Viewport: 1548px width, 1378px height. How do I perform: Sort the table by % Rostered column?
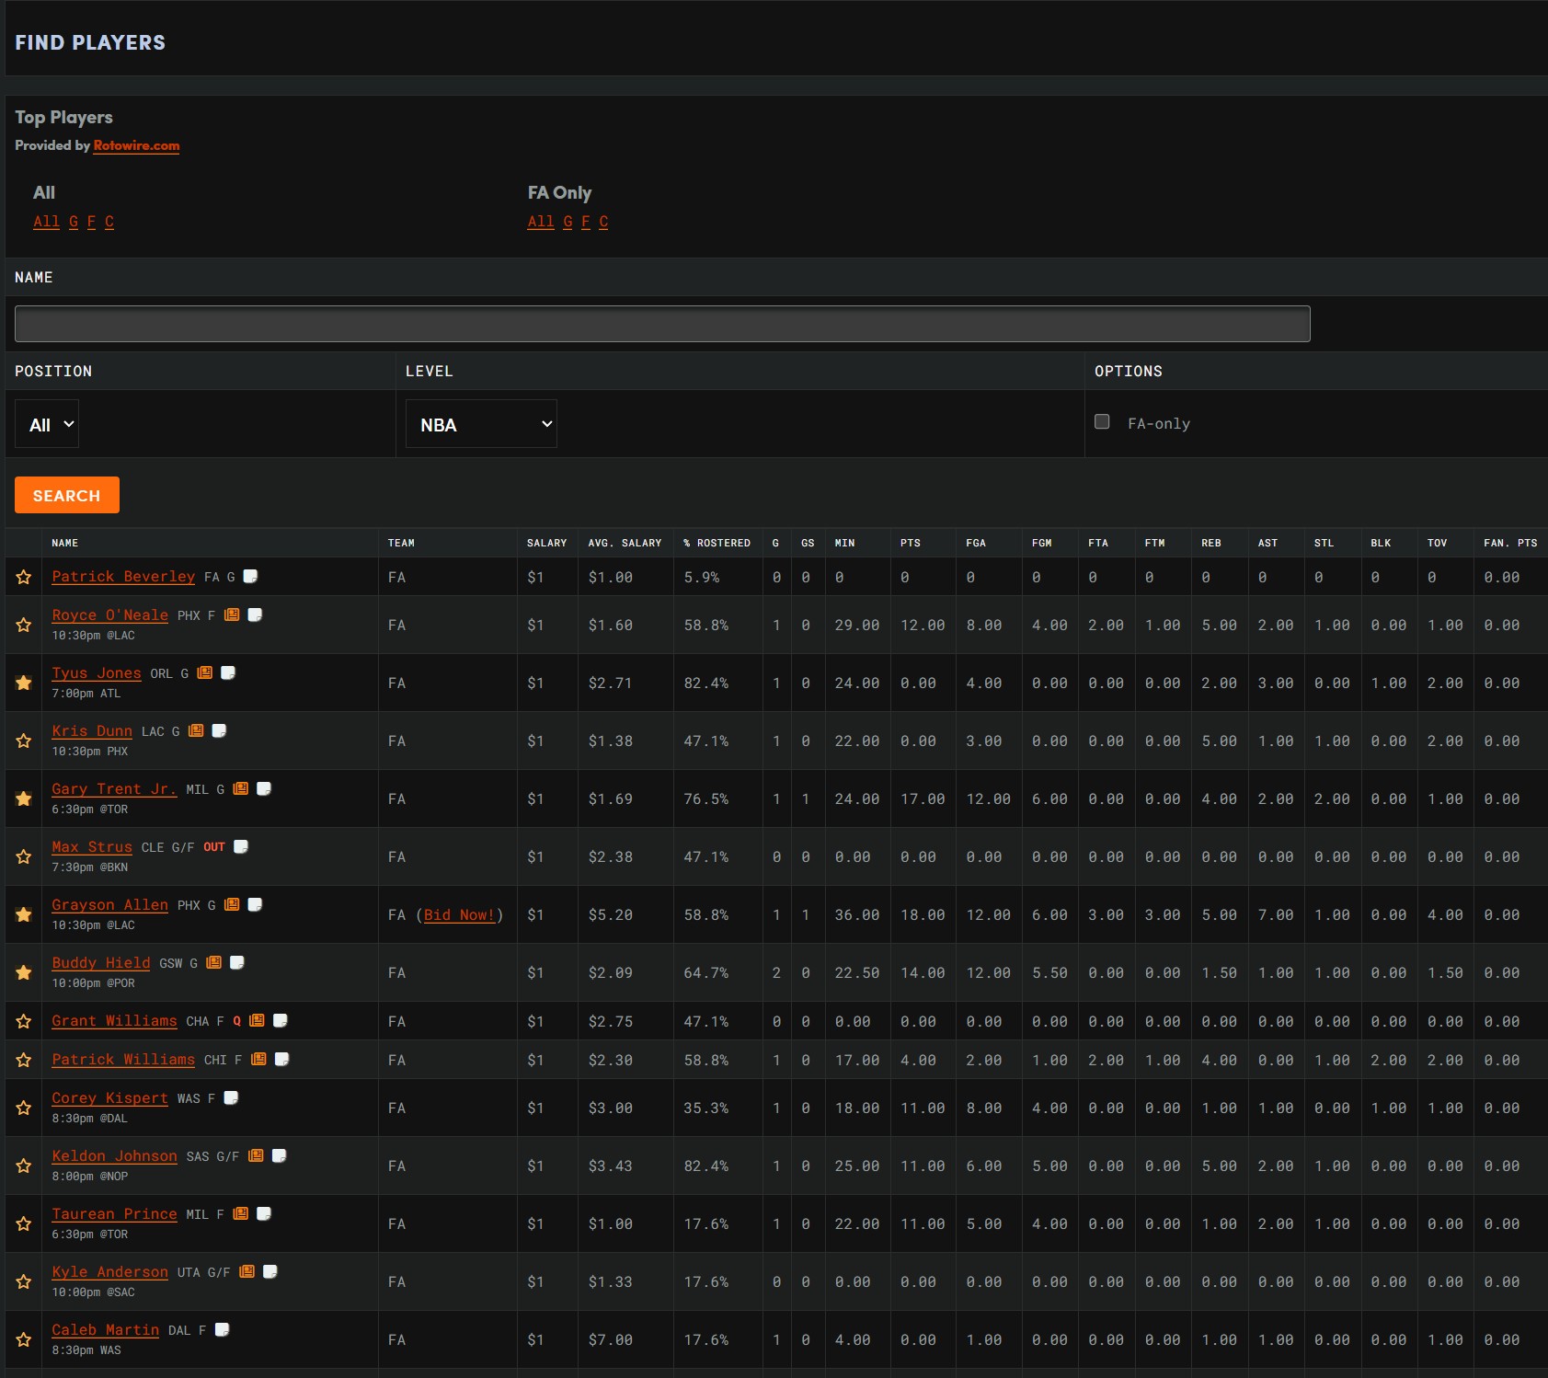717,543
